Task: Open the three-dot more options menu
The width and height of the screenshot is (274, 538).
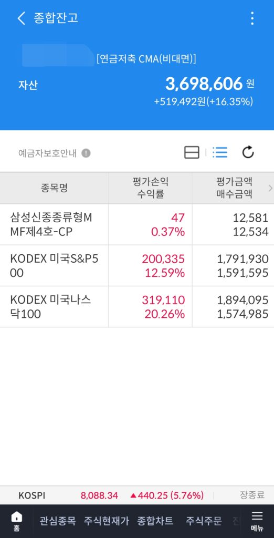Action: pos(252,18)
